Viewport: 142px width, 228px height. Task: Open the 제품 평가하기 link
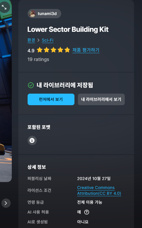(x=86, y=50)
